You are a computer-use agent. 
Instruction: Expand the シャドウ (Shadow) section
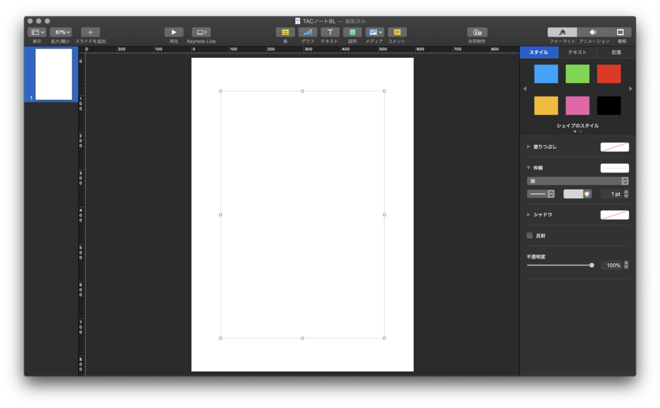(529, 214)
